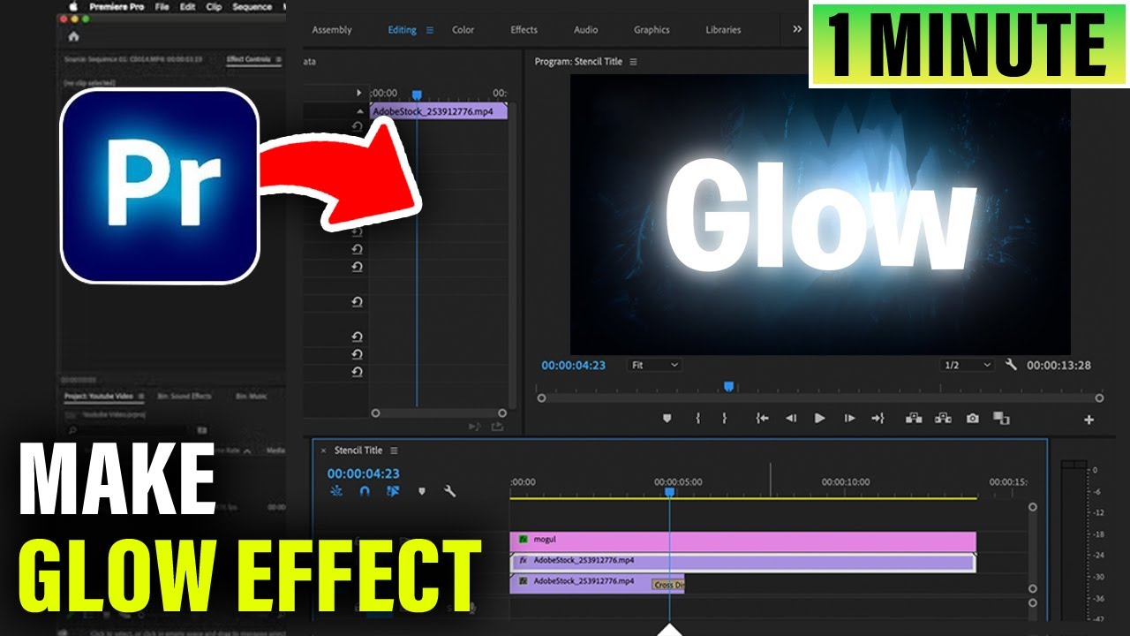
Task: Open Program monitor wrench settings
Action: coord(1012,365)
